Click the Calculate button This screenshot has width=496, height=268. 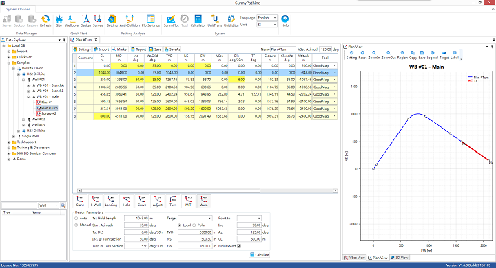(x=260, y=254)
